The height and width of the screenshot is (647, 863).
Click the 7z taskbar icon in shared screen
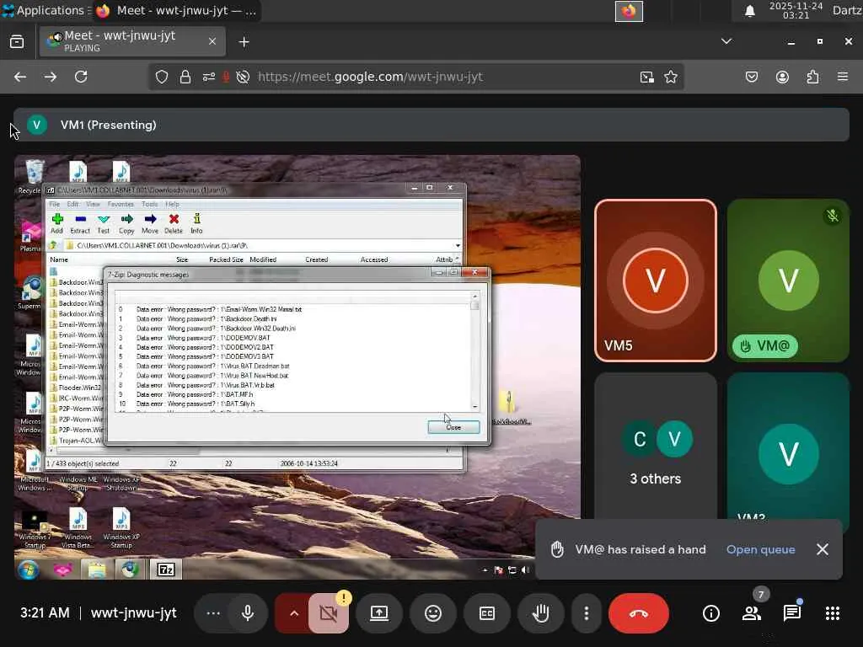click(166, 569)
